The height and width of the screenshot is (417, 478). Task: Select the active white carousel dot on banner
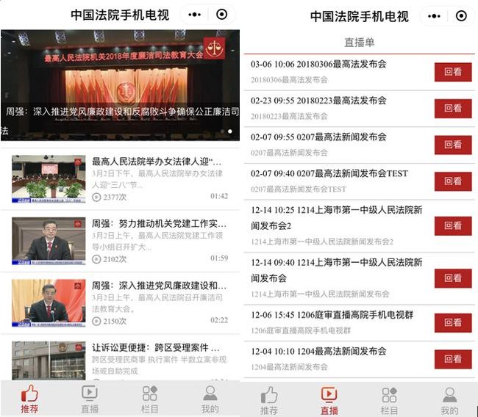(x=230, y=131)
